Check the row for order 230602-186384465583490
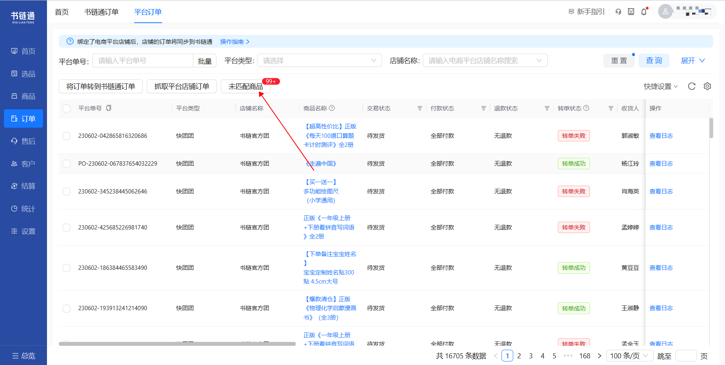The width and height of the screenshot is (725, 365). tap(67, 268)
